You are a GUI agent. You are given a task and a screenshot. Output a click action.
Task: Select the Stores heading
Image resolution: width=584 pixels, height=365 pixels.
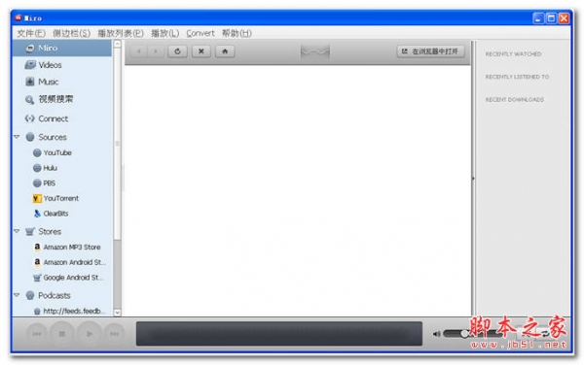[x=50, y=232]
